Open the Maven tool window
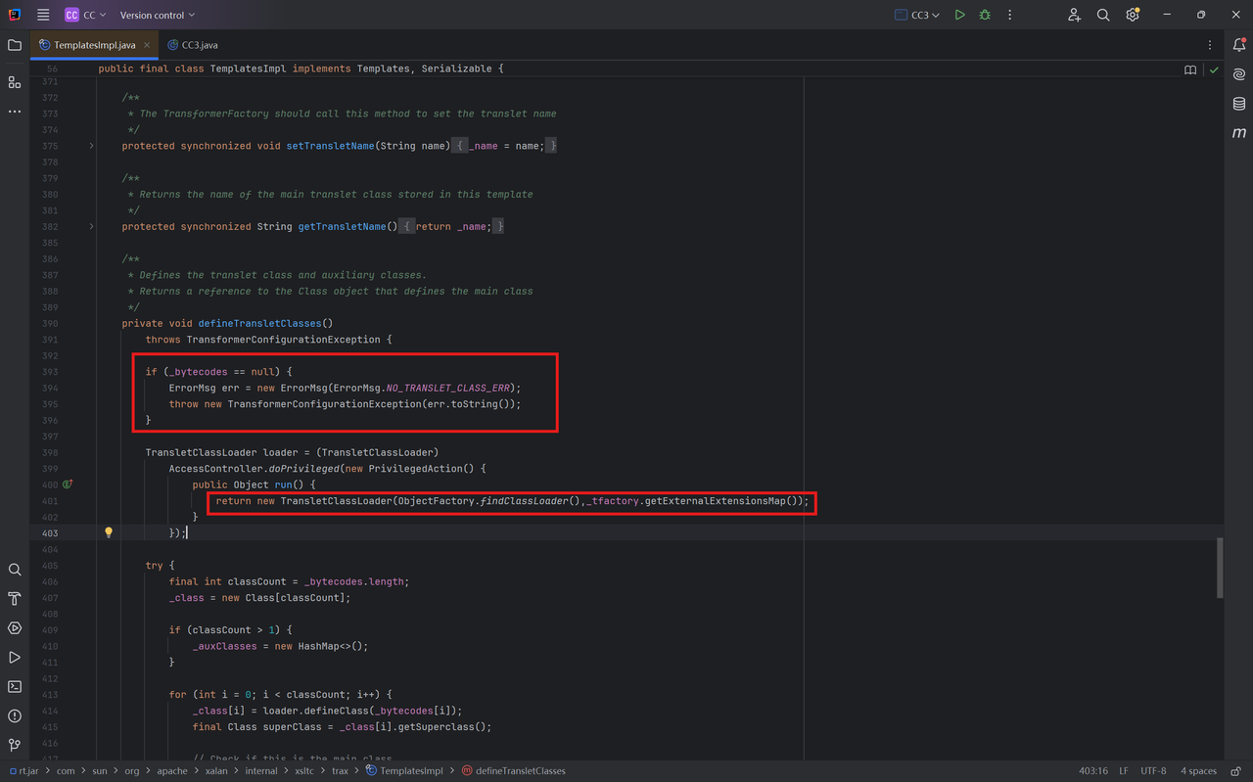 (1239, 133)
